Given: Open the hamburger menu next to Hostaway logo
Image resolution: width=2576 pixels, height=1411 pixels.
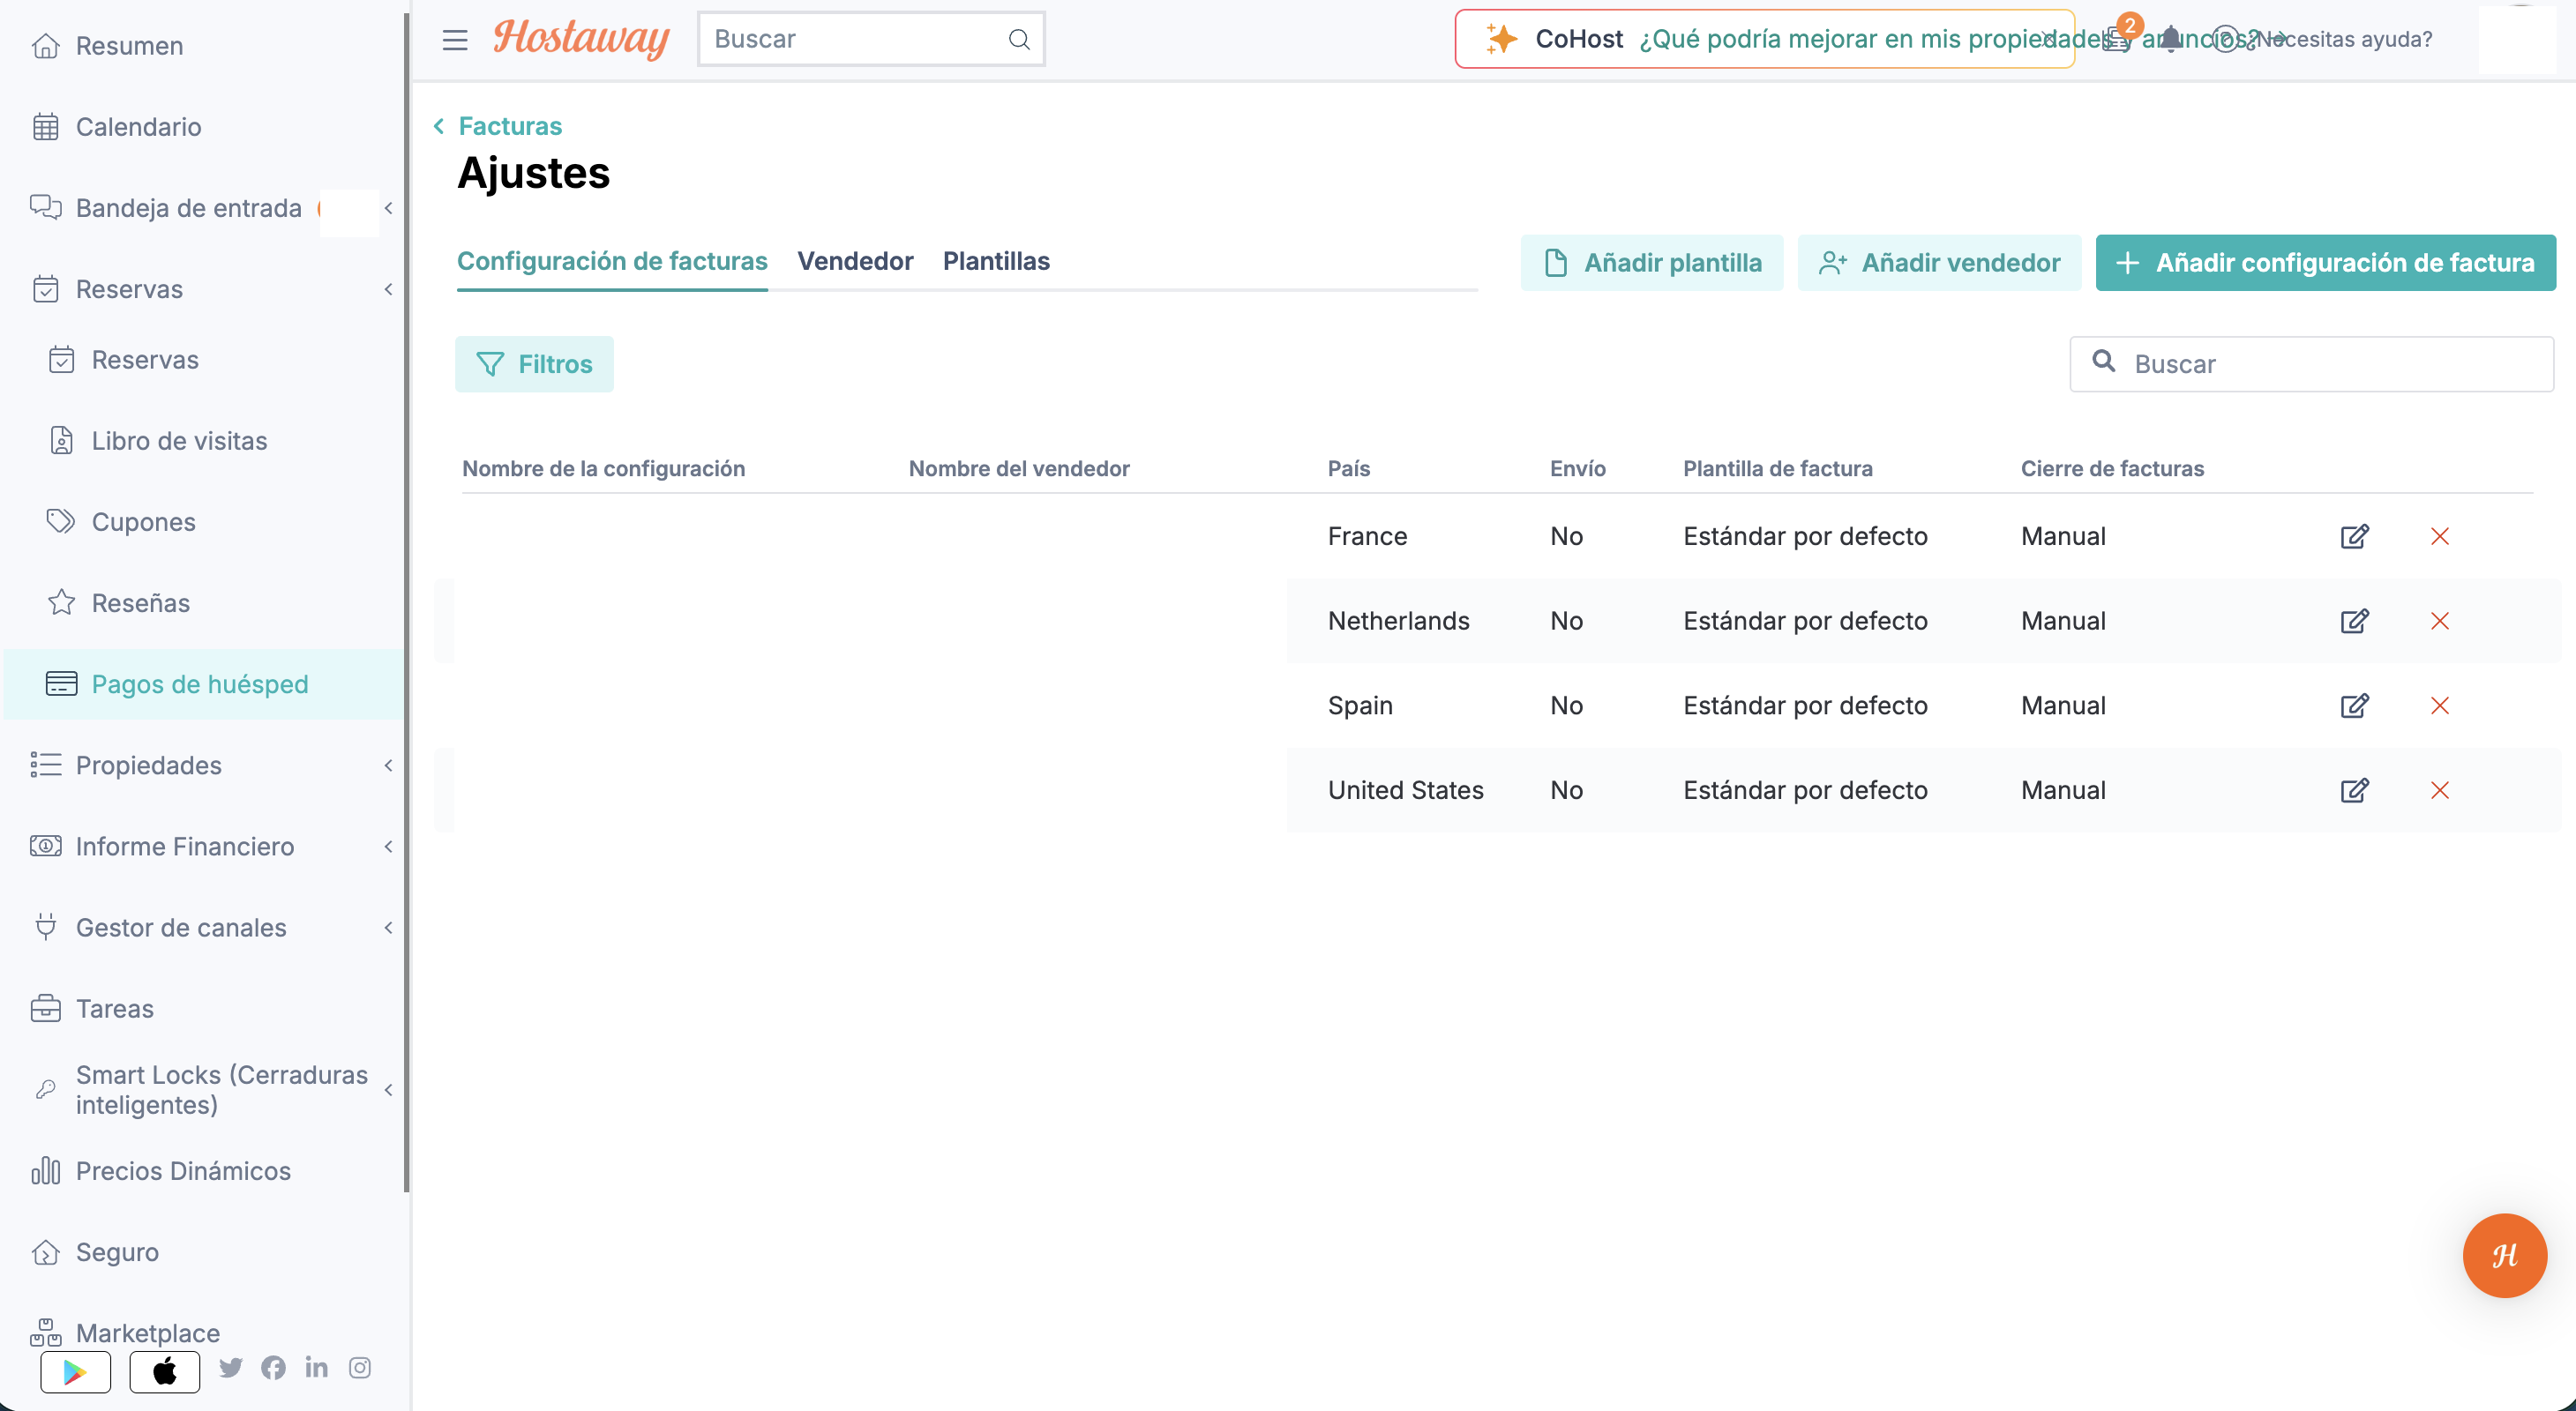Looking at the screenshot, I should (x=455, y=40).
